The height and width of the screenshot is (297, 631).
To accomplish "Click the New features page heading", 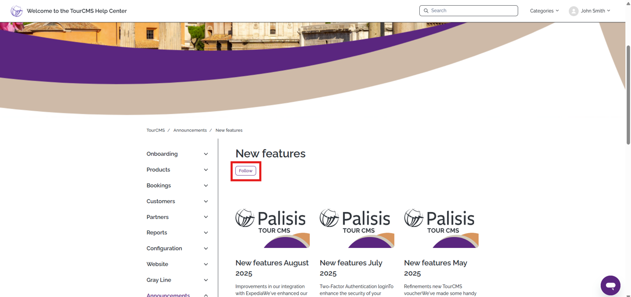I will (x=270, y=153).
